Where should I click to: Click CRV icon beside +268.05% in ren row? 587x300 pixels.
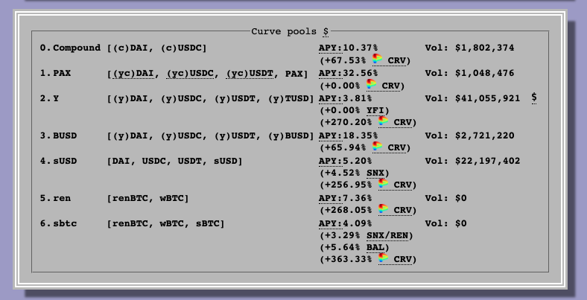pyautogui.click(x=384, y=208)
